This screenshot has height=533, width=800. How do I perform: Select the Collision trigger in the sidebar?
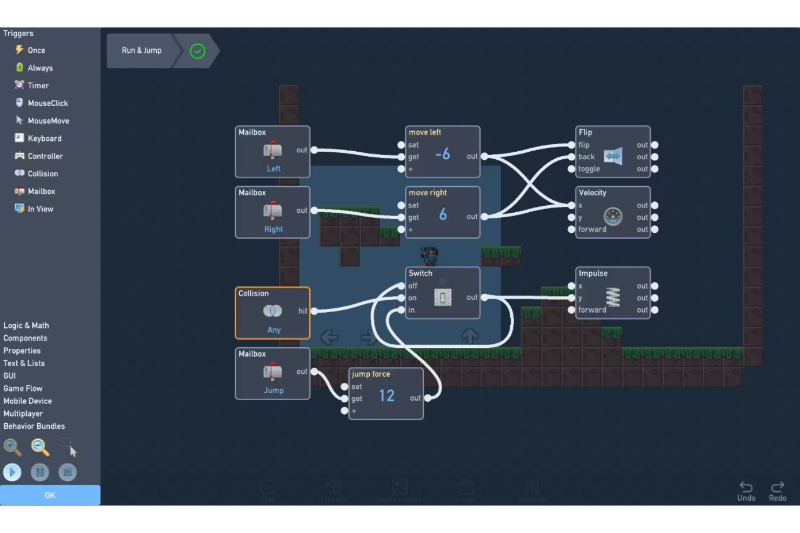pos(42,173)
